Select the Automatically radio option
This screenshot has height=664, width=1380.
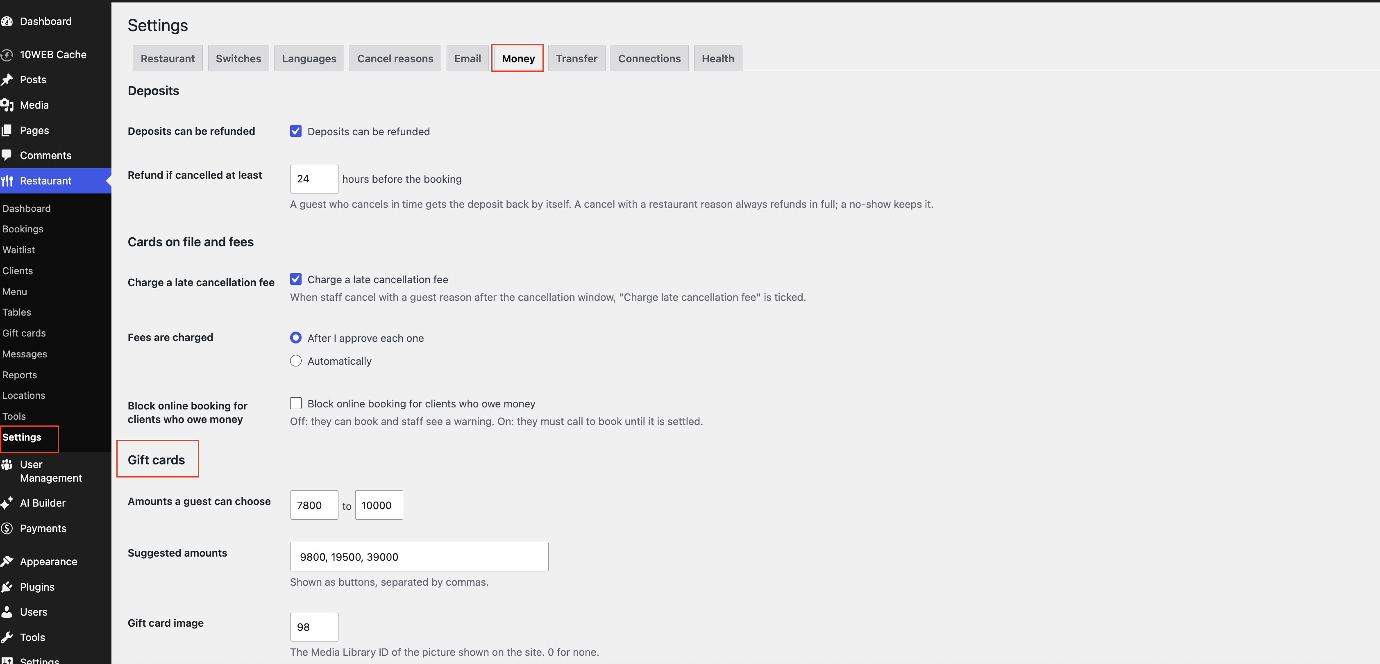(296, 361)
